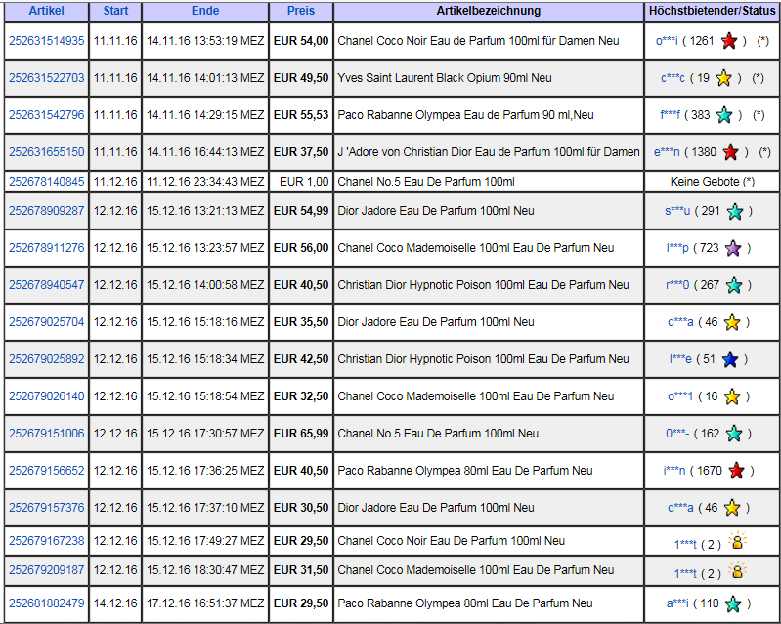Open article 252679167238

click(x=47, y=541)
